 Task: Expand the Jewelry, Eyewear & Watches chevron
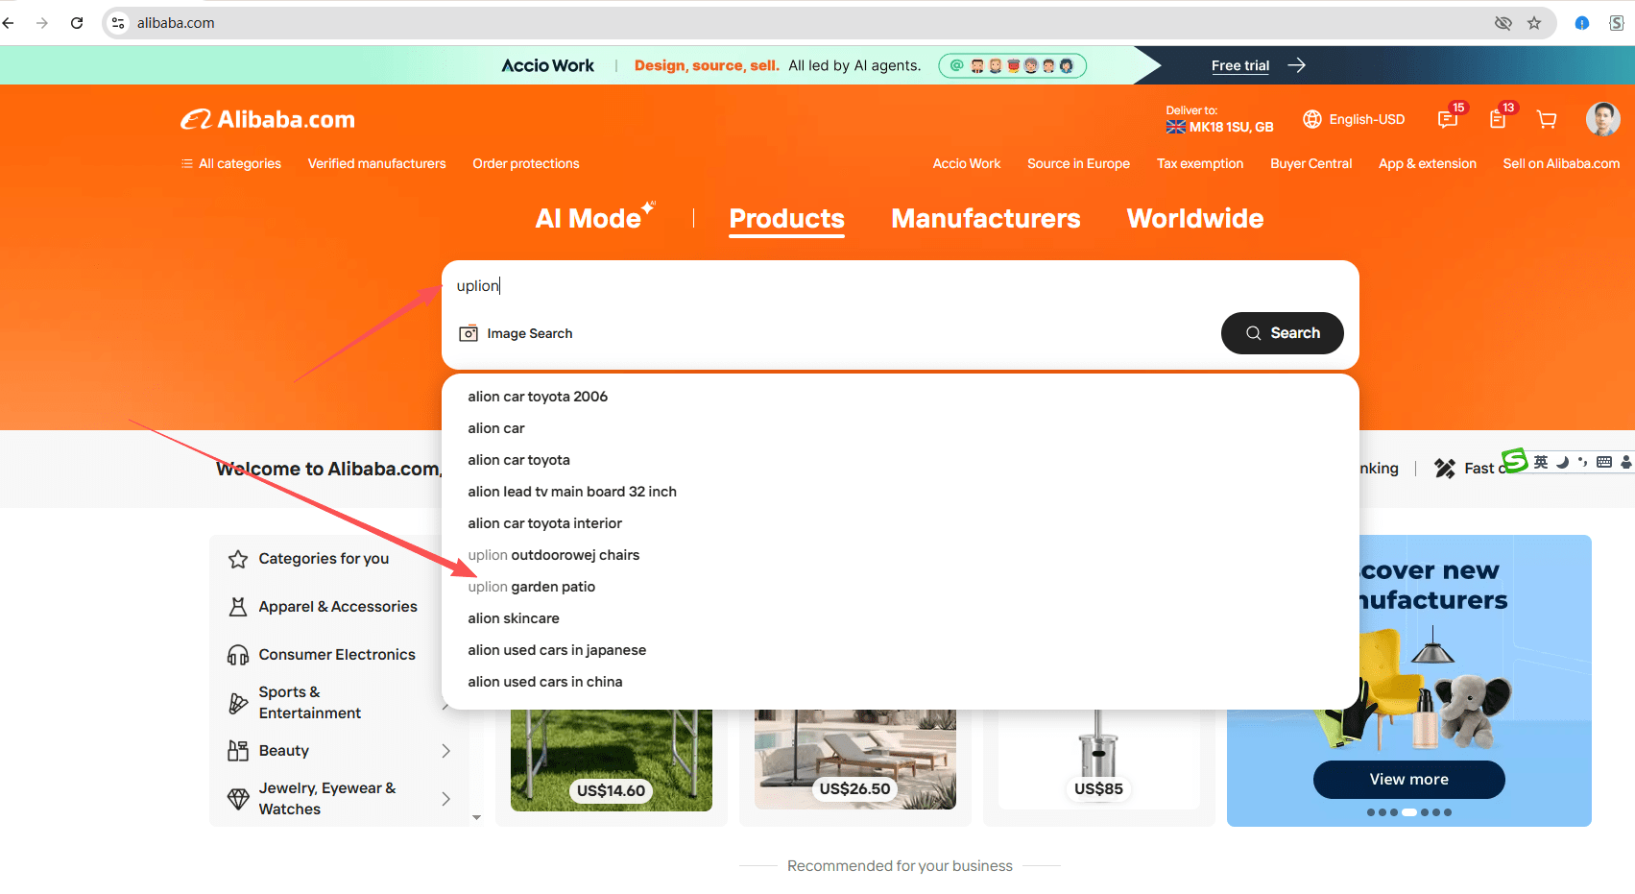445,799
